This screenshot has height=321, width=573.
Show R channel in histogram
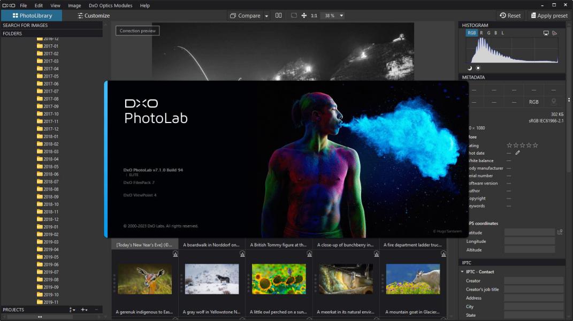[x=482, y=33]
